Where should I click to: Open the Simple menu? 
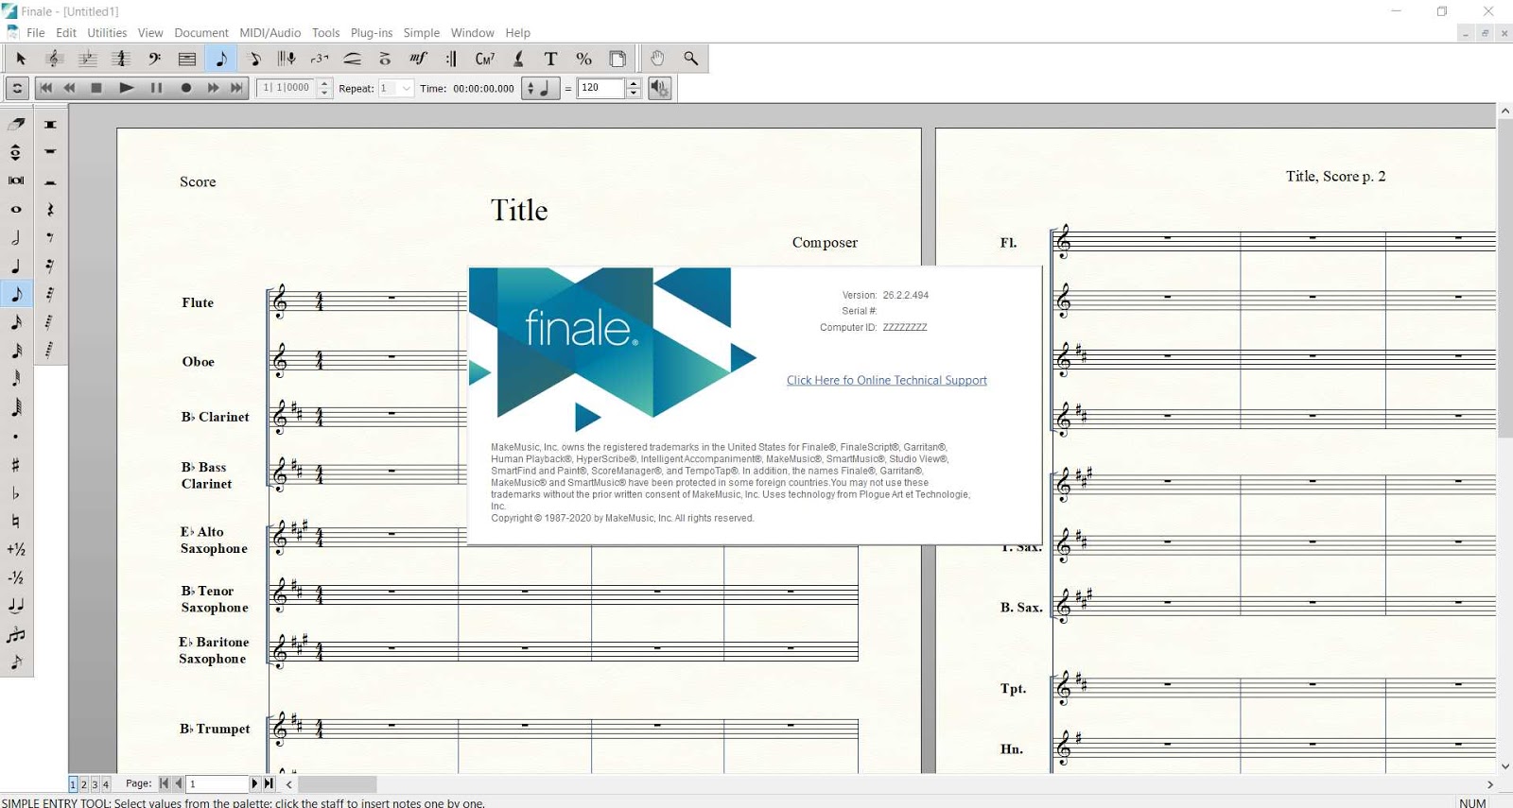click(422, 32)
